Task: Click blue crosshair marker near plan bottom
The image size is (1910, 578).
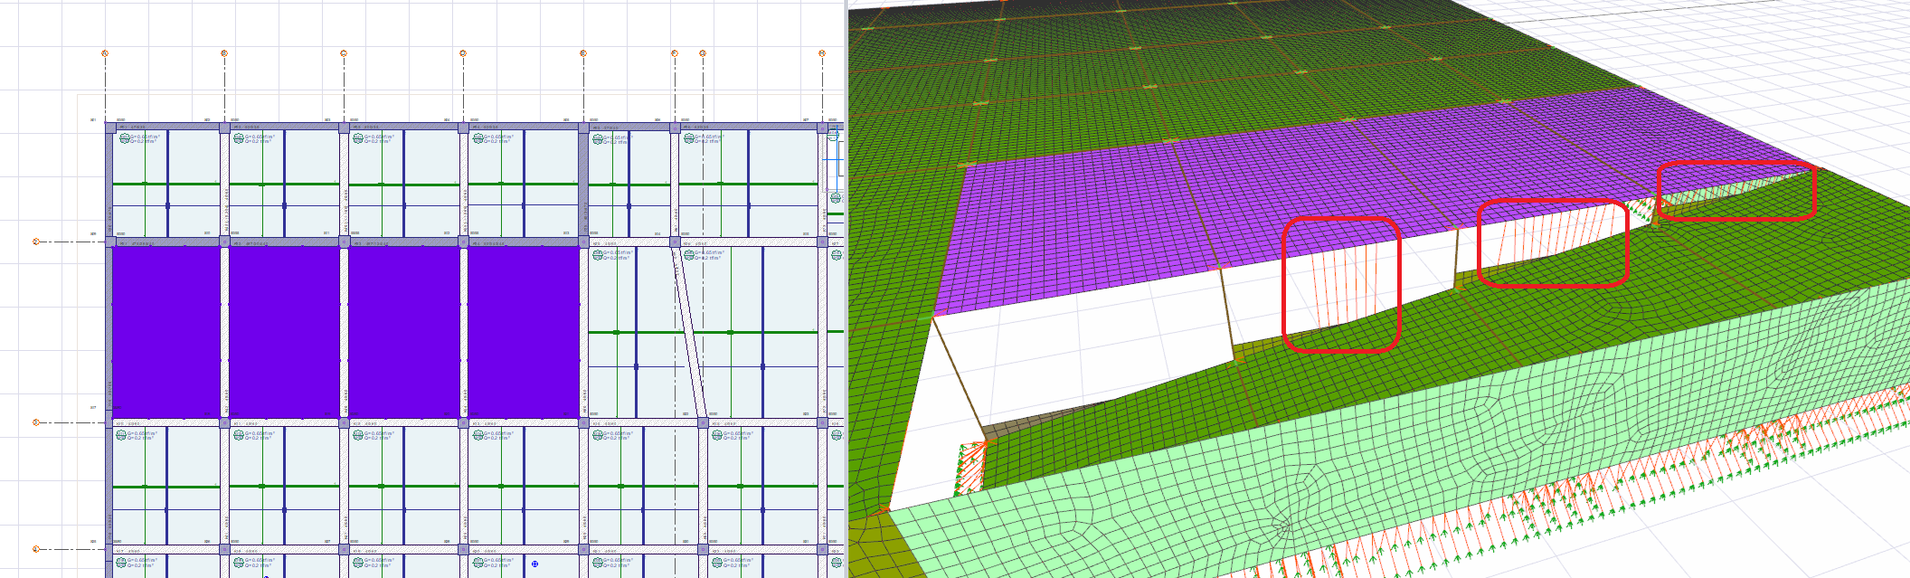Action: pyautogui.click(x=534, y=564)
